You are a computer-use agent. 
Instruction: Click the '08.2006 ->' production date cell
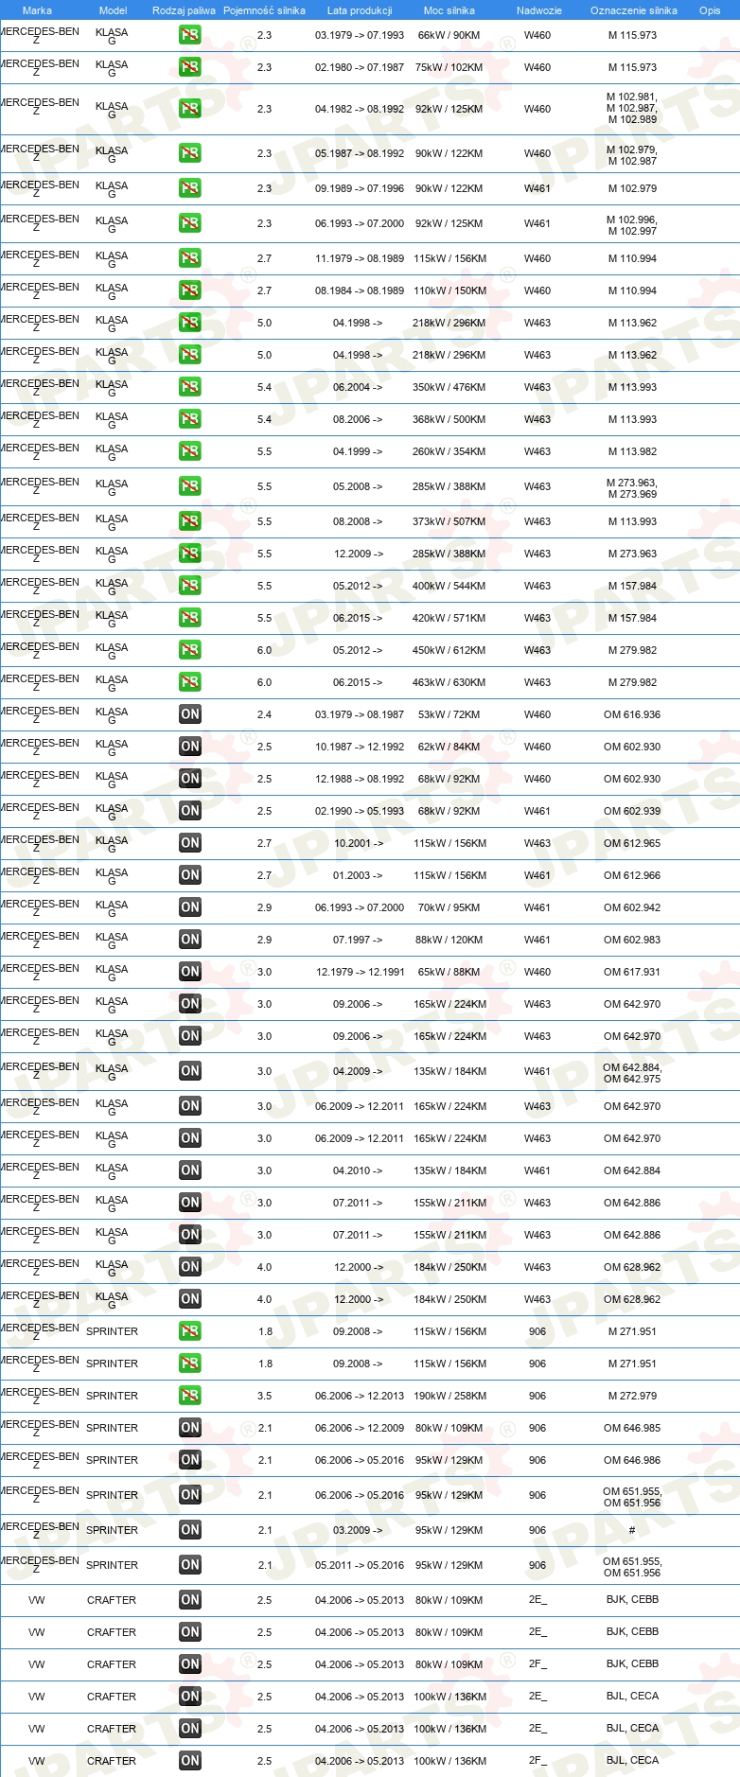358,419
